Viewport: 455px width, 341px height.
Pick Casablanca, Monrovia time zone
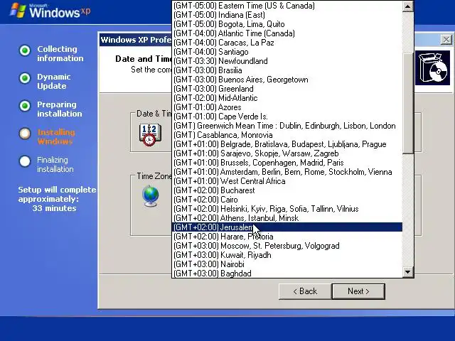click(287, 135)
